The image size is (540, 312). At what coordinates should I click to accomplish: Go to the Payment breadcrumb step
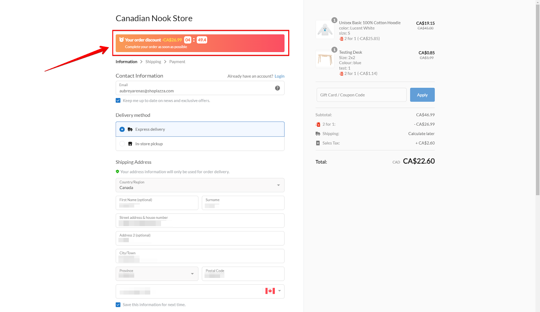(177, 62)
